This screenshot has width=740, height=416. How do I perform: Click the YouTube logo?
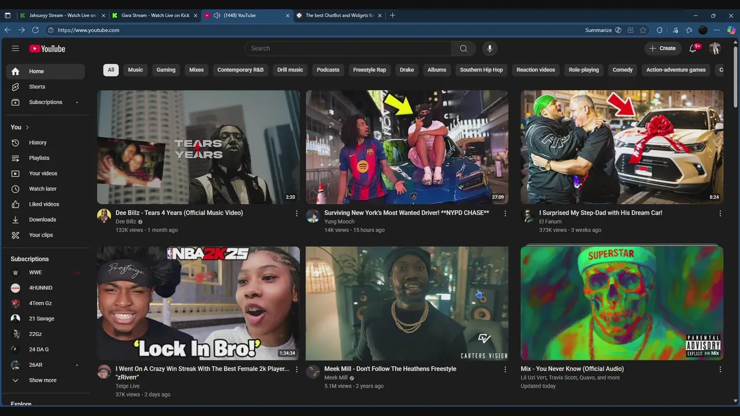(x=47, y=49)
